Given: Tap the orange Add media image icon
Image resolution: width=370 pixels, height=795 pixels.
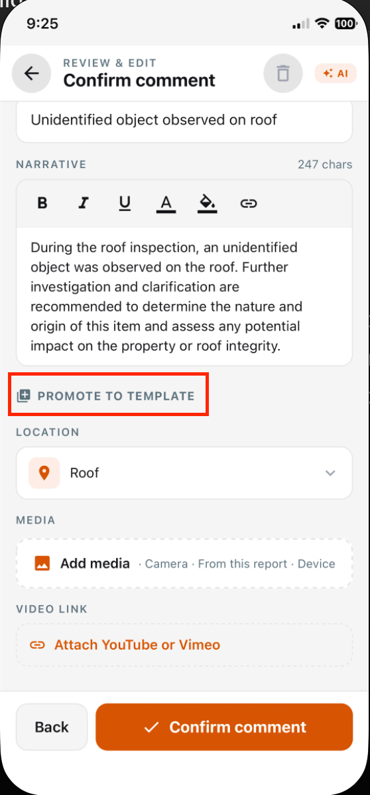Looking at the screenshot, I should point(42,563).
